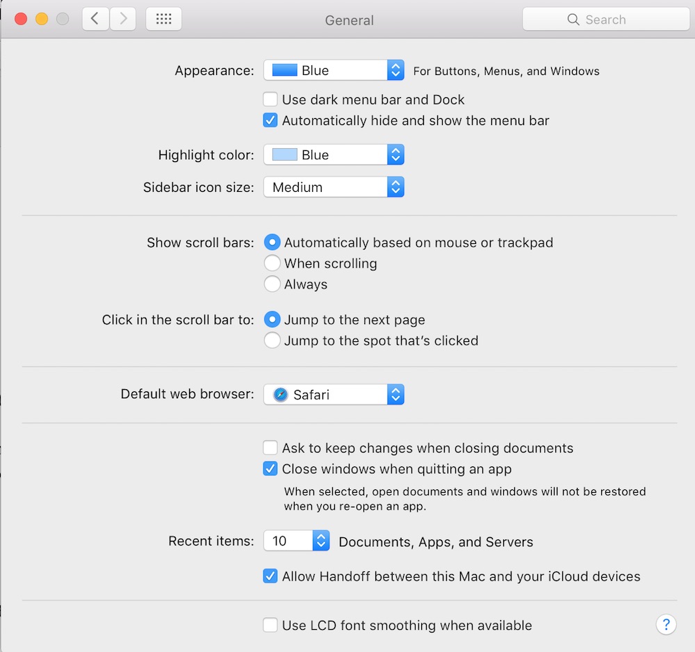Click the forward navigation arrow

123,19
